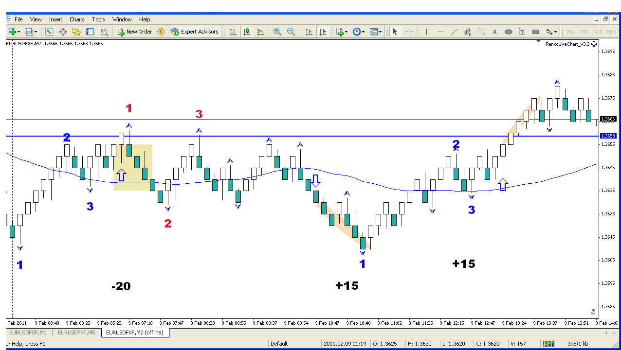The width and height of the screenshot is (621, 350).
Task: Select the Trendline drawing tool
Action: point(454,32)
